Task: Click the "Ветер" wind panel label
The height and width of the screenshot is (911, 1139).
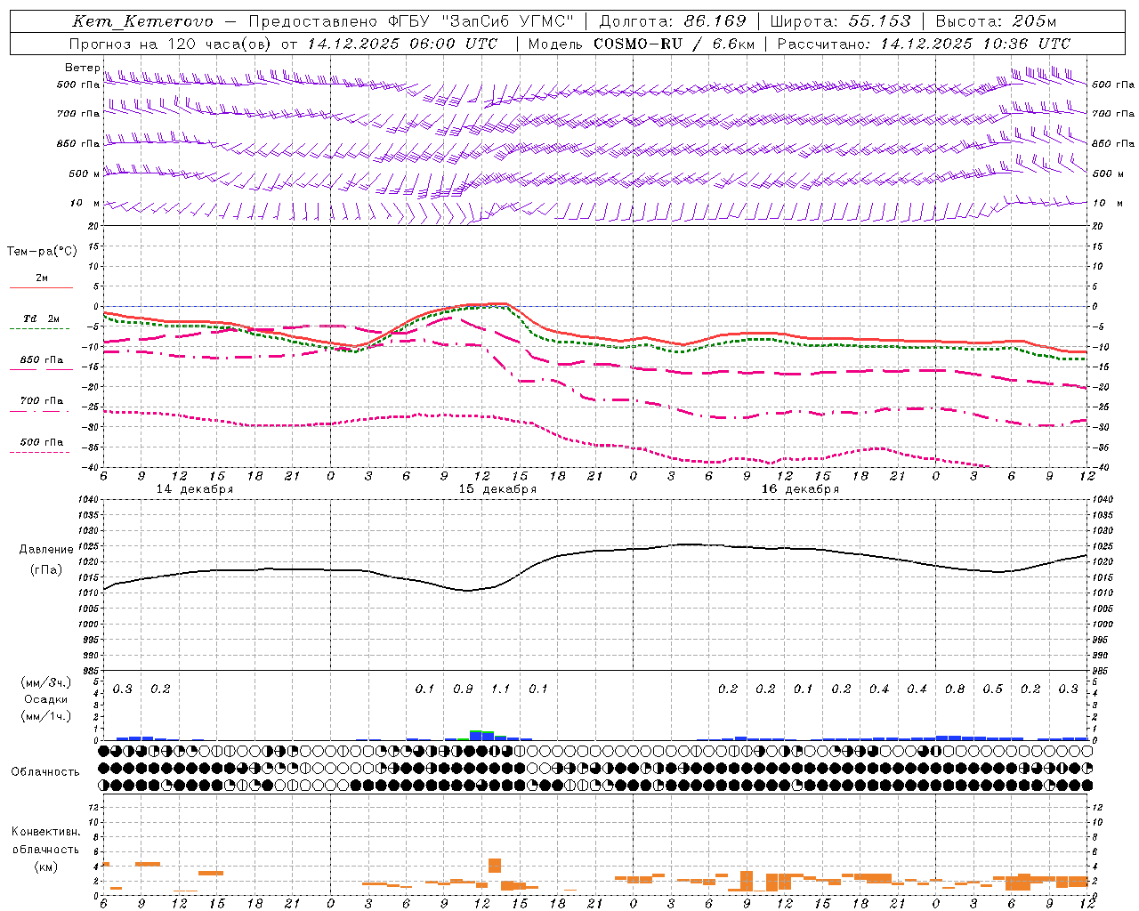Action: pyautogui.click(x=82, y=68)
